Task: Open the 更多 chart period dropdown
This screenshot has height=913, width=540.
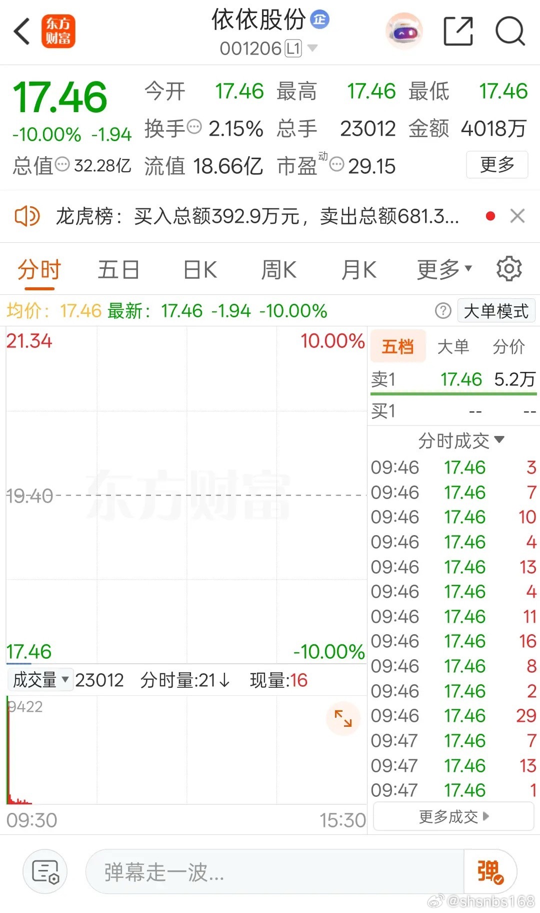Action: tap(444, 269)
